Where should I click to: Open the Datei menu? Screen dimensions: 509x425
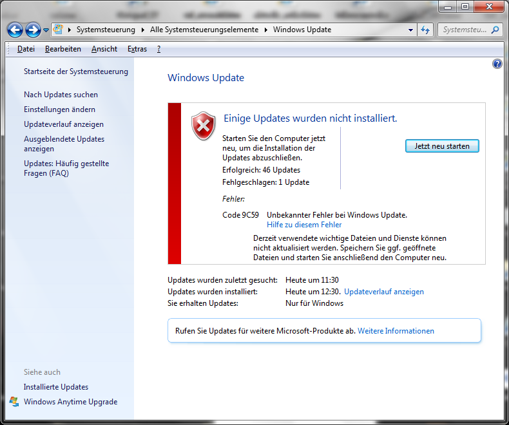[26, 49]
